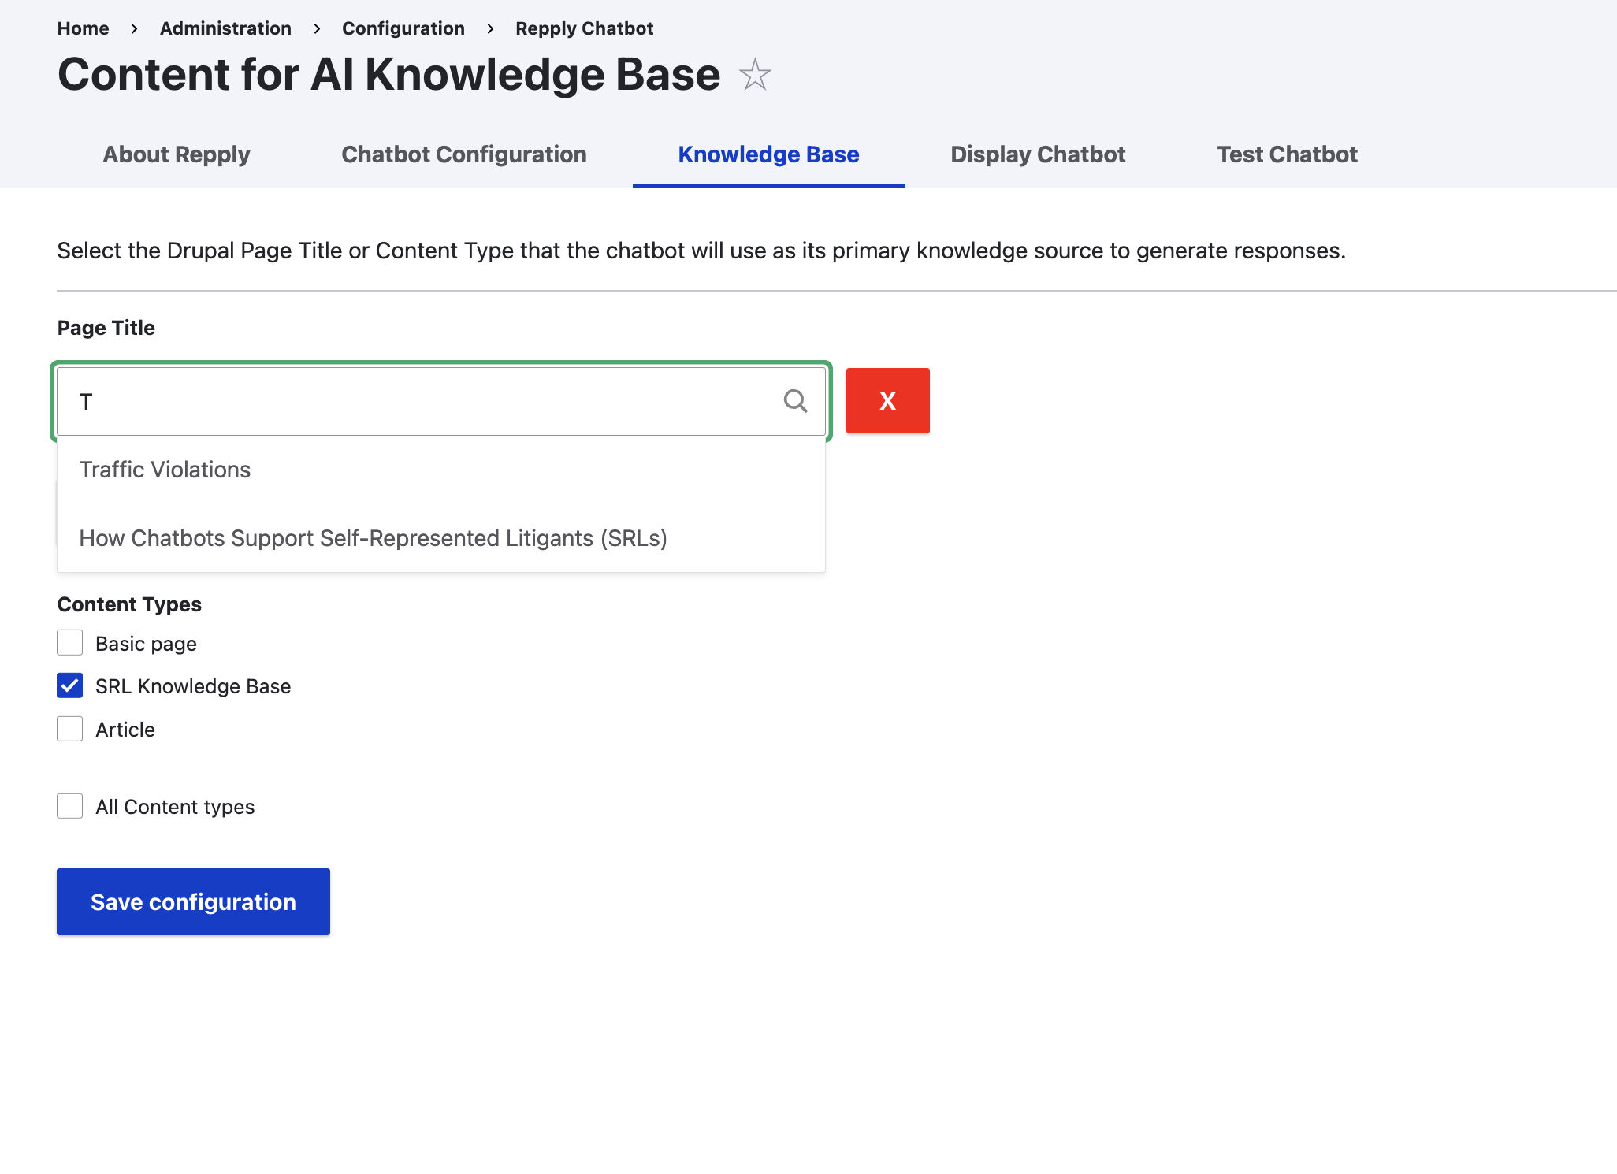
Task: Go to the Display Chatbot tab
Action: tap(1038, 154)
